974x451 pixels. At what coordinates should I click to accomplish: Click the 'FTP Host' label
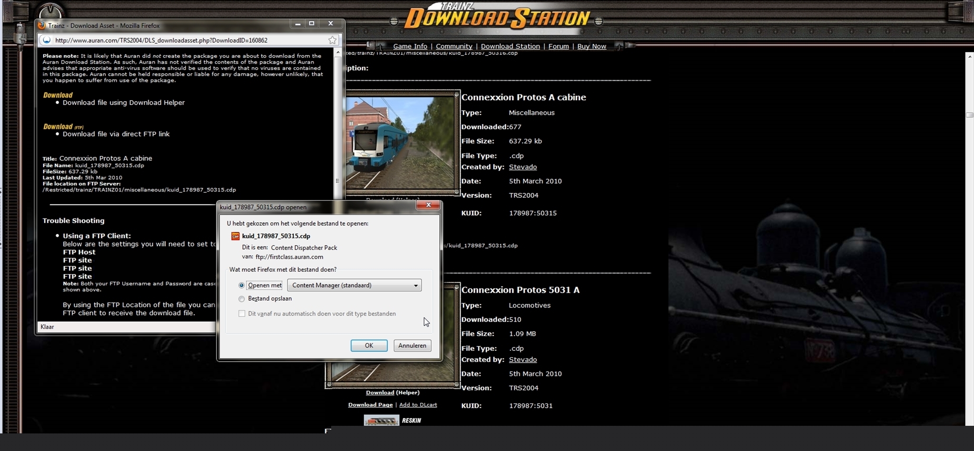click(79, 252)
